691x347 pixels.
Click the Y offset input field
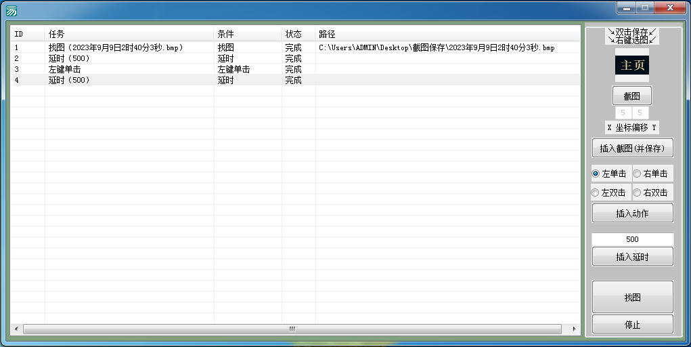click(640, 113)
